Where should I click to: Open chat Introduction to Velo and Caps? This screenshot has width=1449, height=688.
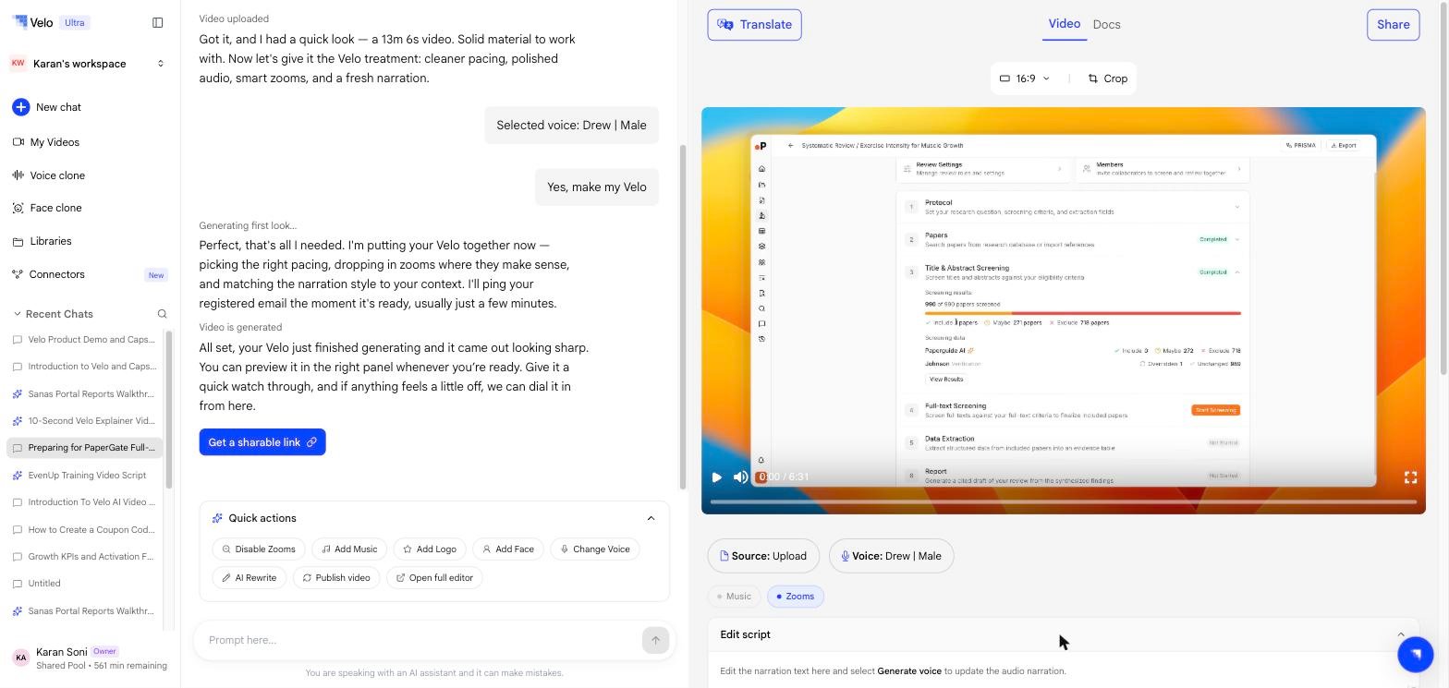[84, 367]
